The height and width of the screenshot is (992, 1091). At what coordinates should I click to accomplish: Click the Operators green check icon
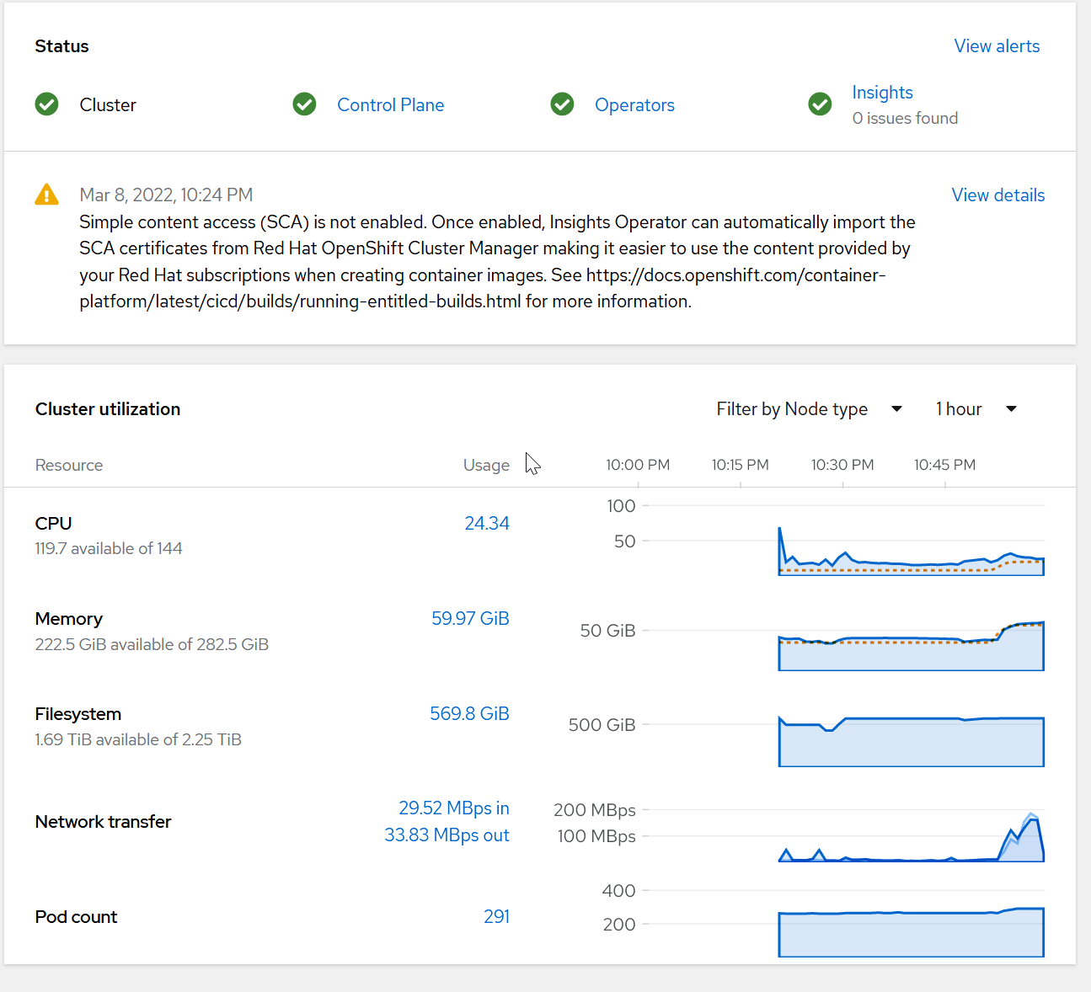(562, 104)
